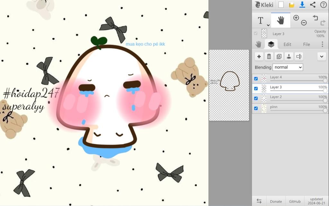Click the Layer 3 opacity slider handle

coord(325,91)
